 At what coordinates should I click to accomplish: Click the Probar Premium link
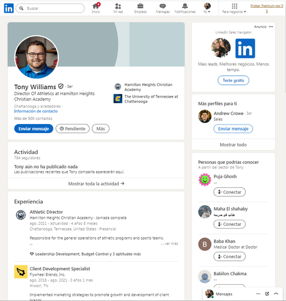pyautogui.click(x=267, y=8)
